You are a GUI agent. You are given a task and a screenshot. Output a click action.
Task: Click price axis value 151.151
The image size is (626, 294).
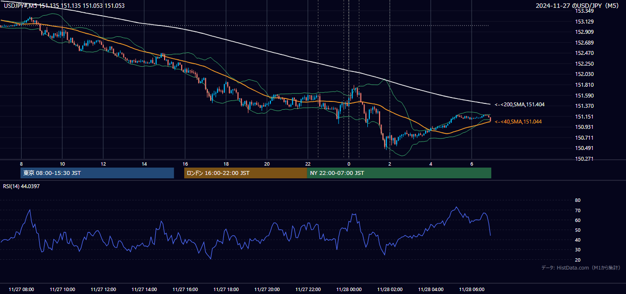[x=584, y=117]
